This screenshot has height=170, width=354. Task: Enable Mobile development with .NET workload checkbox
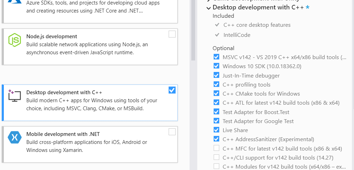pyautogui.click(x=172, y=132)
